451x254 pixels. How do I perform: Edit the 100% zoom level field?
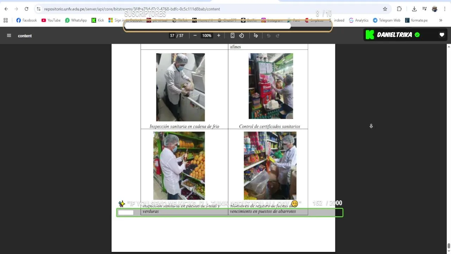207,36
